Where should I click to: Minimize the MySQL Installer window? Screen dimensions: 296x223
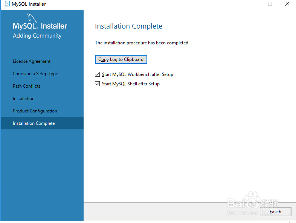click(253, 4)
